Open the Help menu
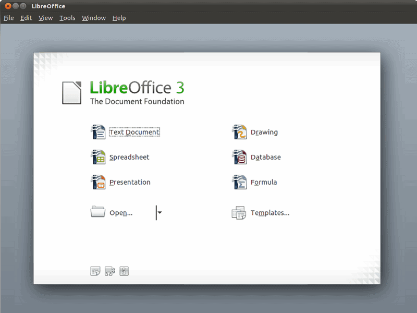The image size is (417, 313). pyautogui.click(x=119, y=17)
